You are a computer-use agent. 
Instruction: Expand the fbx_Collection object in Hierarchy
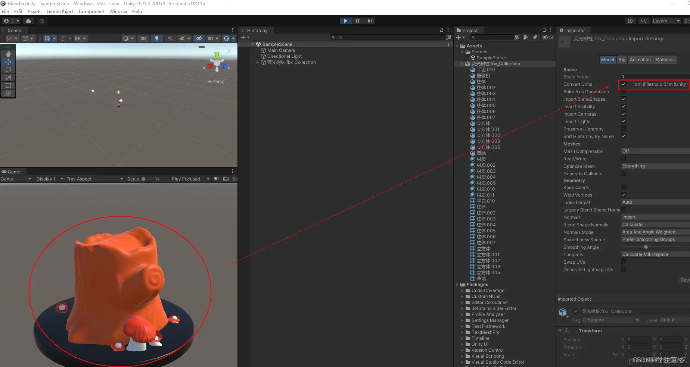click(258, 62)
